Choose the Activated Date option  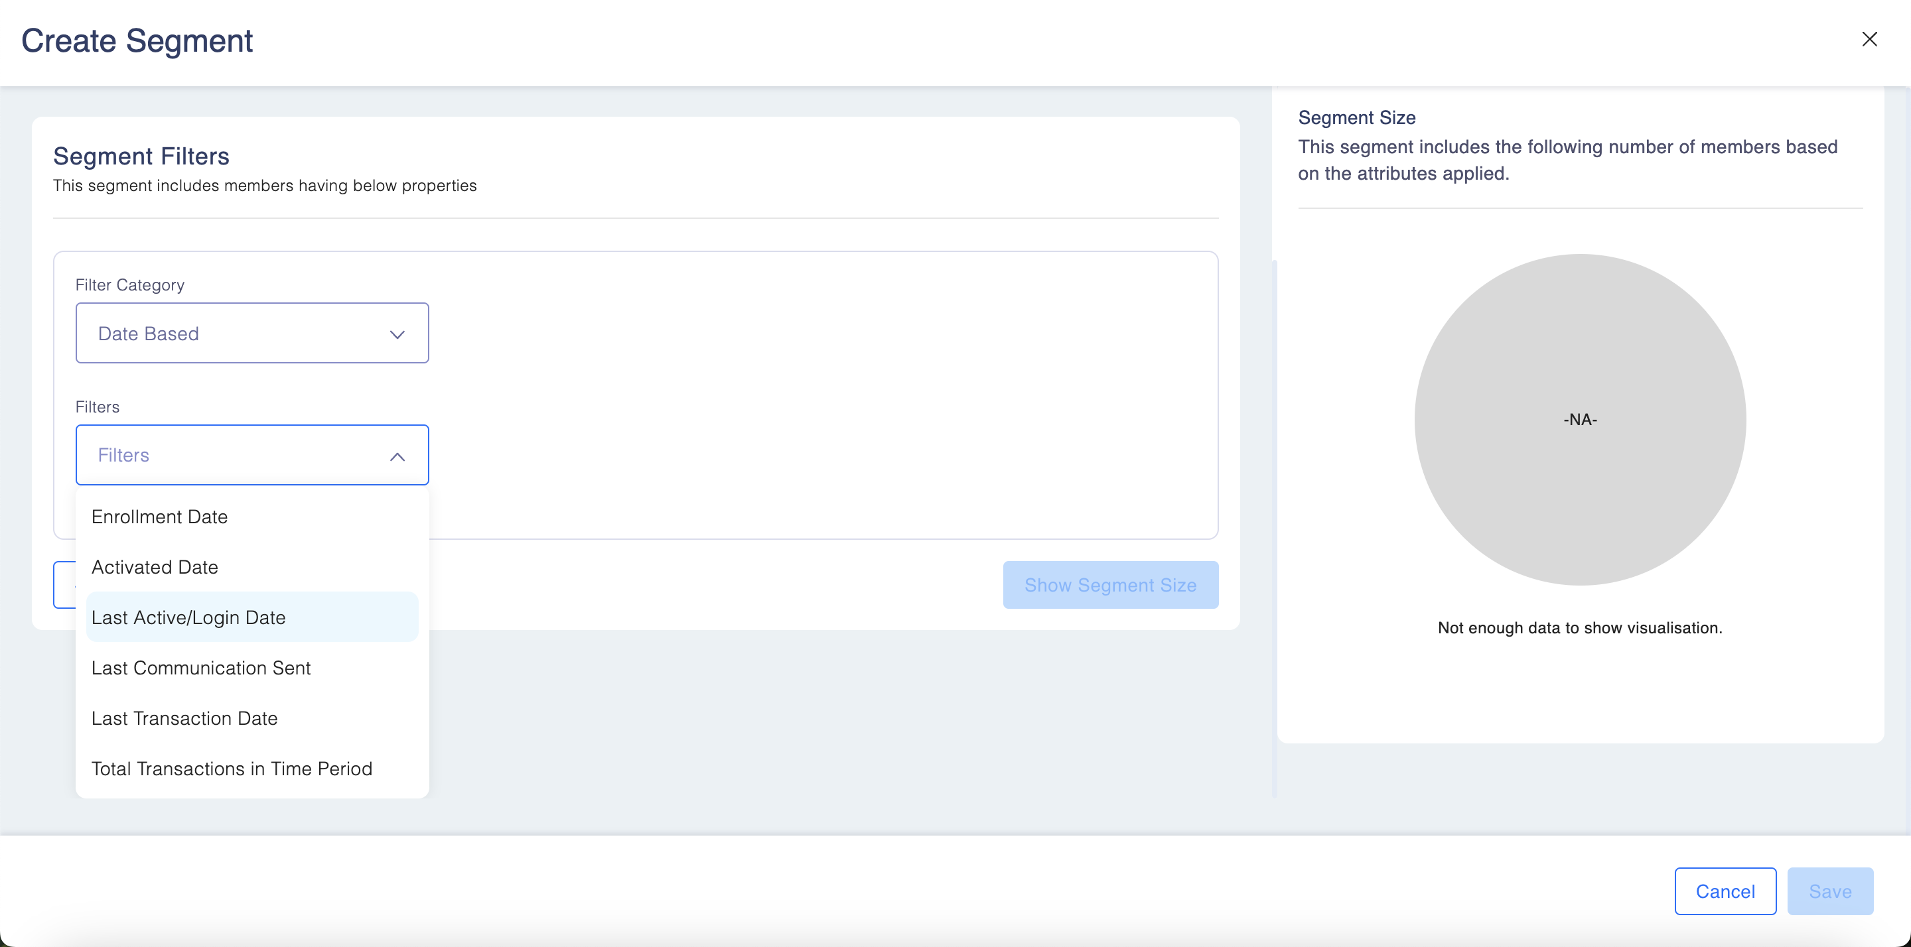[x=155, y=567]
